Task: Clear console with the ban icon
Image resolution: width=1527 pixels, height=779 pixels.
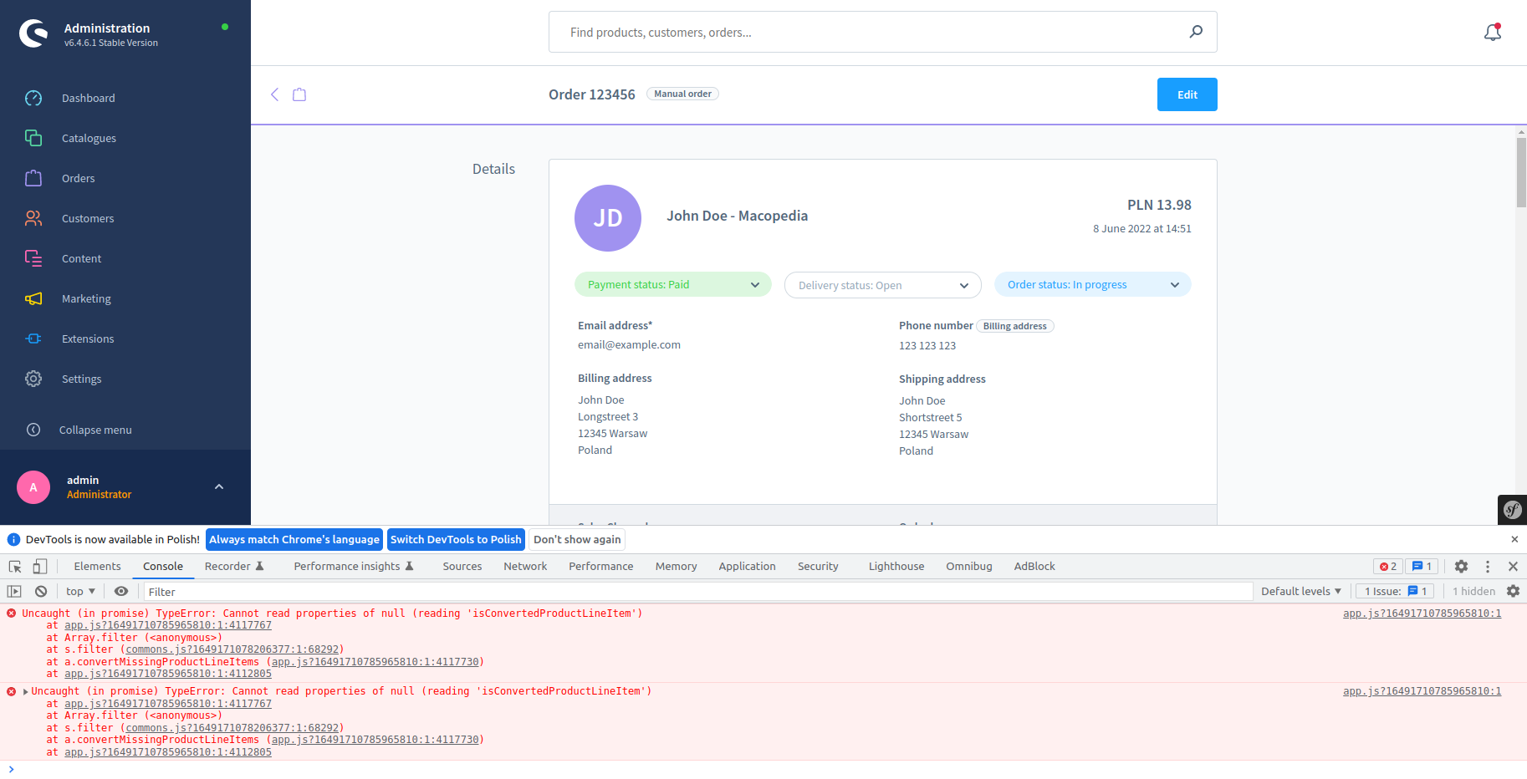Action: (x=41, y=592)
